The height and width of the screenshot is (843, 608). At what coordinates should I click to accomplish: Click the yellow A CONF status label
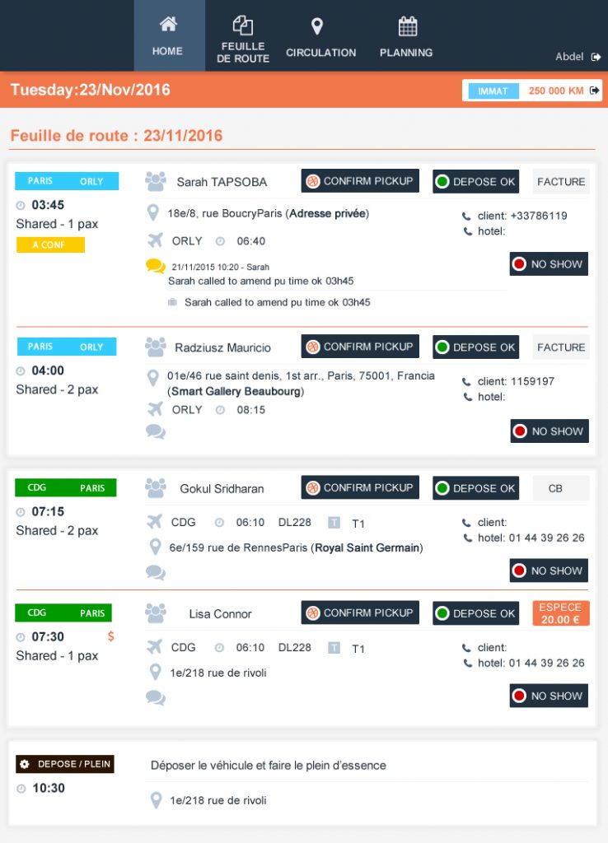click(50, 245)
